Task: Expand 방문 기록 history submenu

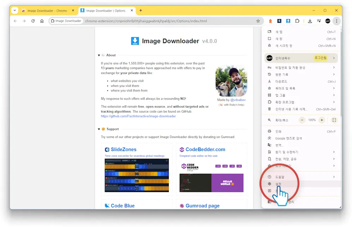Action: click(x=301, y=74)
